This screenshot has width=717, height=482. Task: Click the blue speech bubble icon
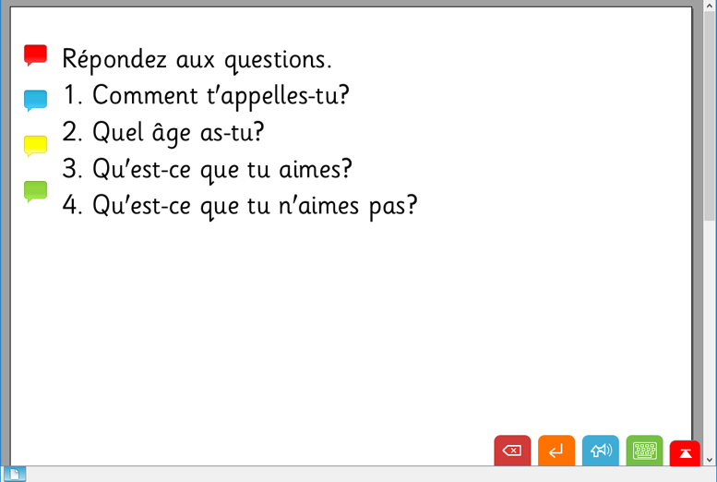tap(35, 100)
